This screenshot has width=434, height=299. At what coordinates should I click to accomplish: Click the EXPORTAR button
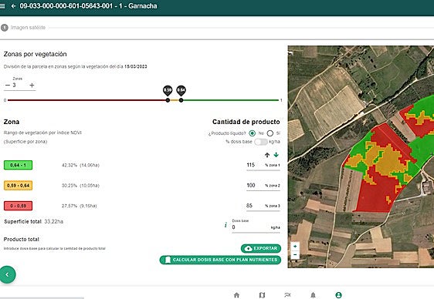(261, 248)
